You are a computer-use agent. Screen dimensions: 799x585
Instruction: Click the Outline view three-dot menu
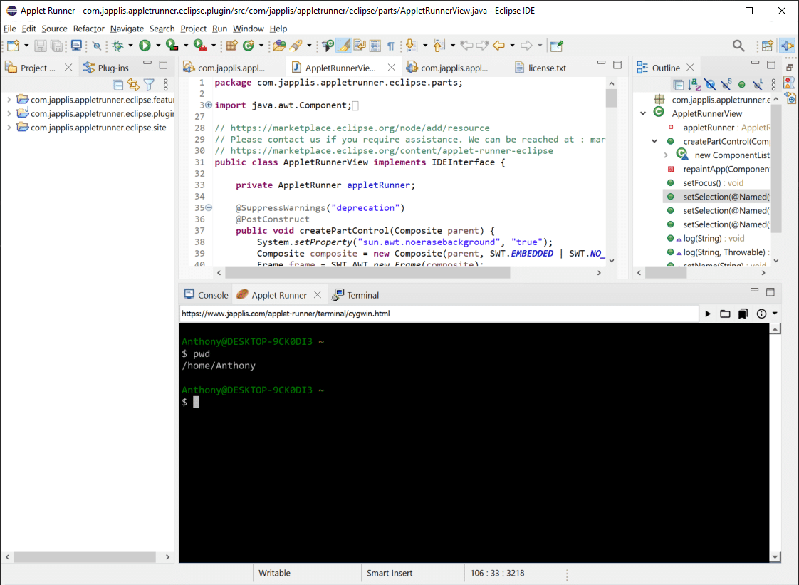pos(773,85)
